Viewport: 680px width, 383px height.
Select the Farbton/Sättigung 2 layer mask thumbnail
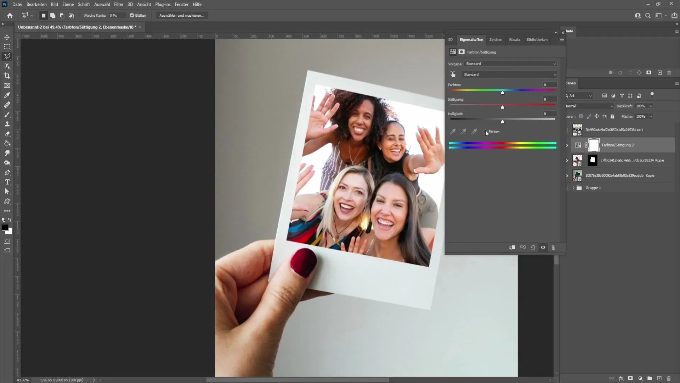[594, 145]
